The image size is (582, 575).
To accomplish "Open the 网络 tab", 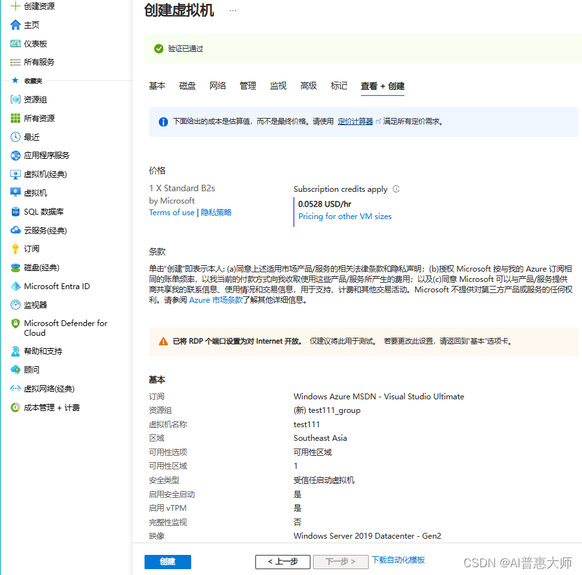I will tap(218, 86).
